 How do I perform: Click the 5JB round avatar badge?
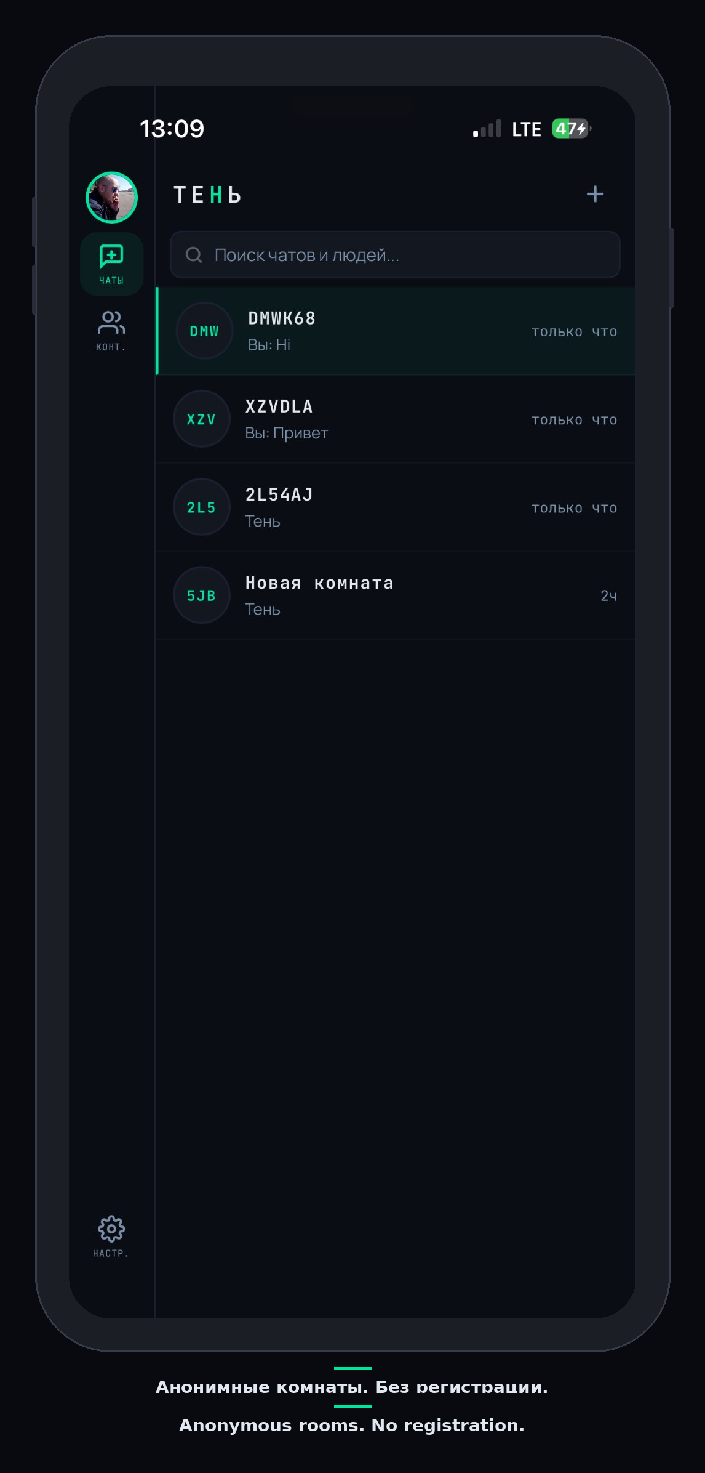(x=202, y=595)
